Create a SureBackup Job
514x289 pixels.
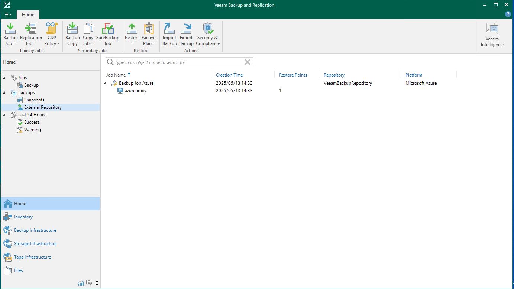pyautogui.click(x=108, y=34)
